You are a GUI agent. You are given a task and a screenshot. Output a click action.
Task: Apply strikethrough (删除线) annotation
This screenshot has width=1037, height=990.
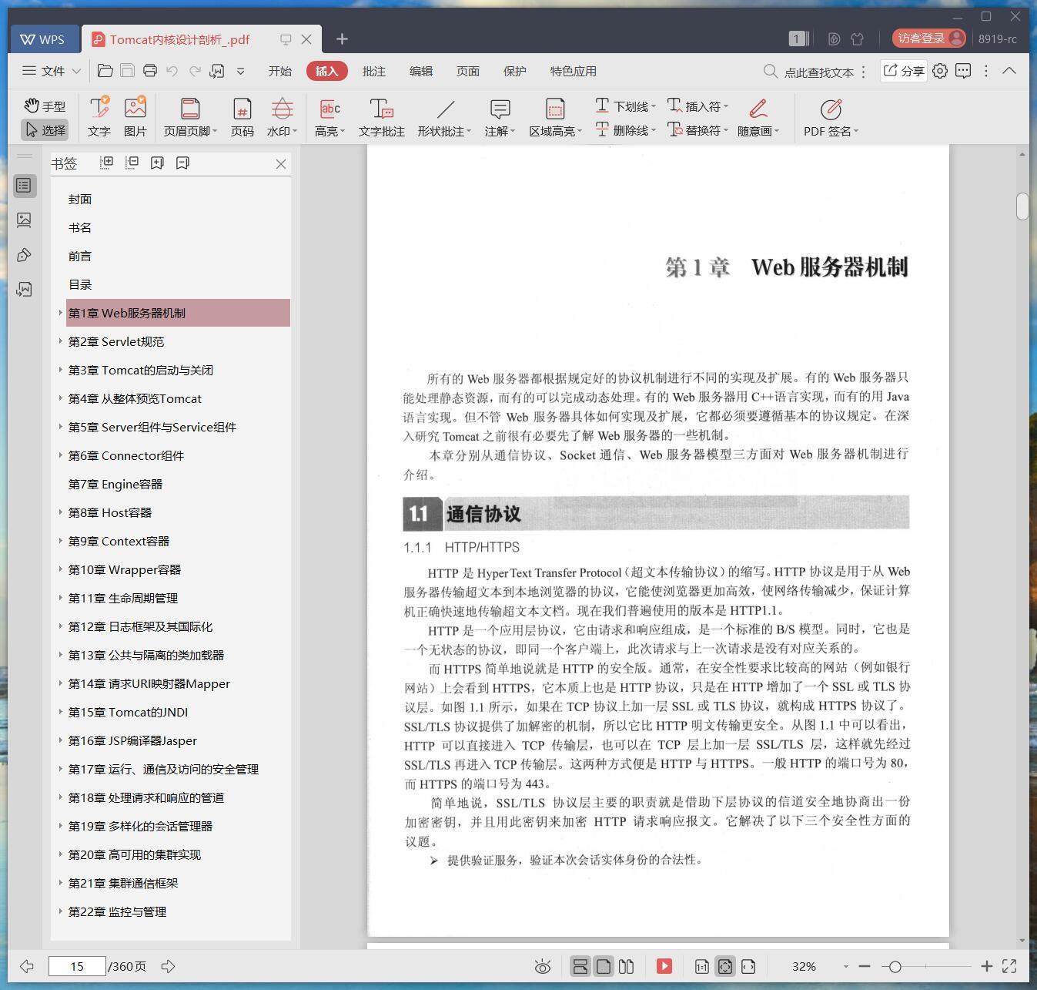point(625,130)
